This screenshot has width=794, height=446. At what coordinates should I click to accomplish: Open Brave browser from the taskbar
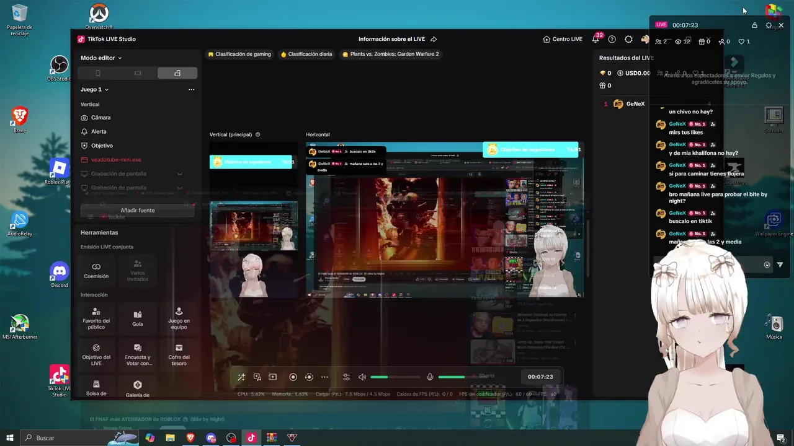[190, 438]
